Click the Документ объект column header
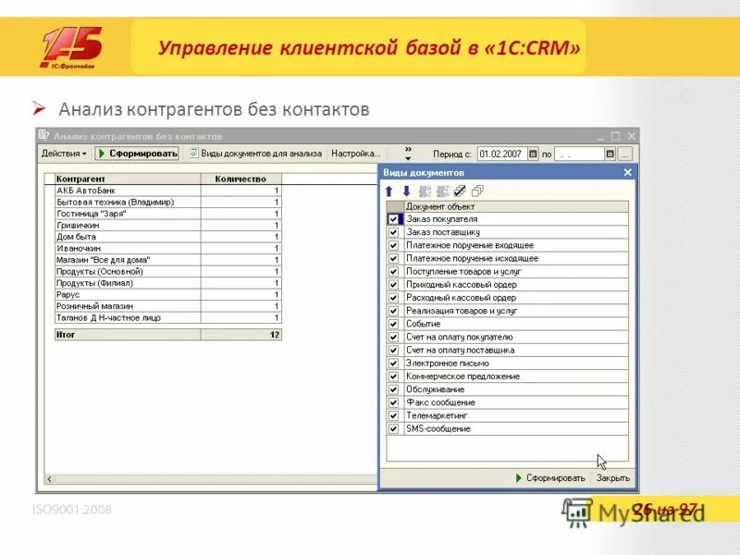Image resolution: width=740 pixels, height=555 pixels. coord(516,206)
